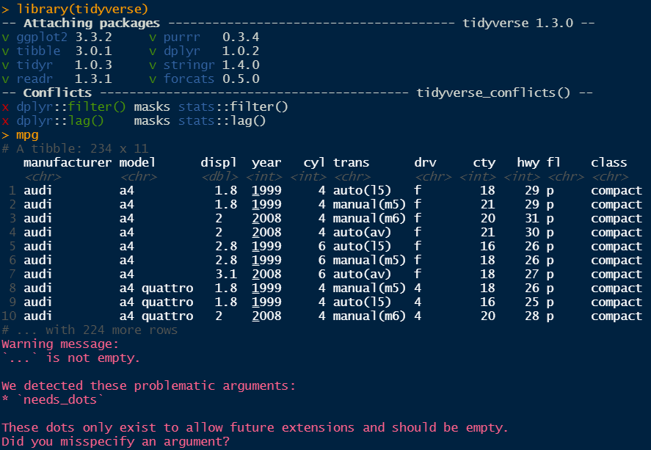Click the 'year' column header
Viewport: 651px width, 450px height.
pyautogui.click(x=266, y=163)
